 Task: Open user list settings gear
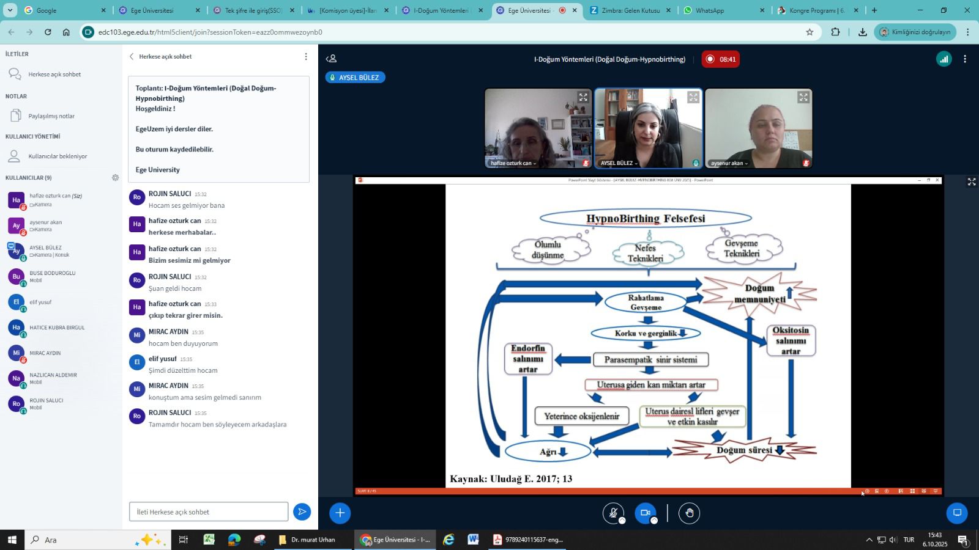click(x=115, y=178)
